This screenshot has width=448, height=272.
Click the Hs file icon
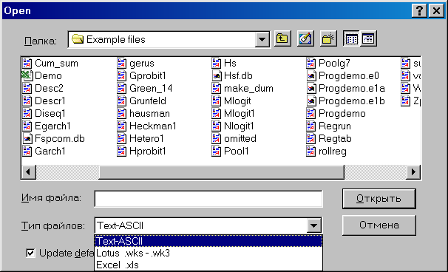pos(217,63)
